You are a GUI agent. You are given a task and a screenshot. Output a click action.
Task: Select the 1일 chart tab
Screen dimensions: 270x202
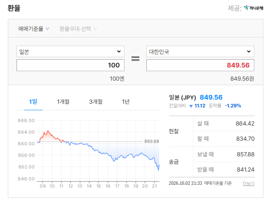tap(33, 102)
